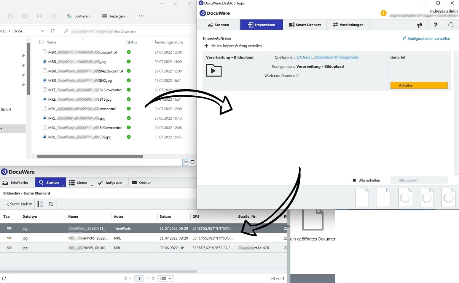Expand the Explorer address bar history chevron
The image size is (459, 283).
[42, 31]
